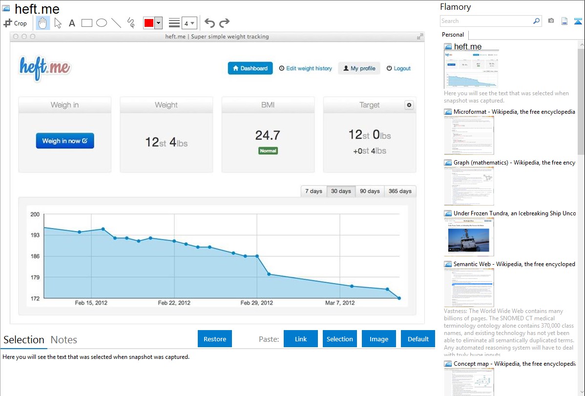Click the last data point on chart
The width and height of the screenshot is (585, 396).
(x=399, y=298)
